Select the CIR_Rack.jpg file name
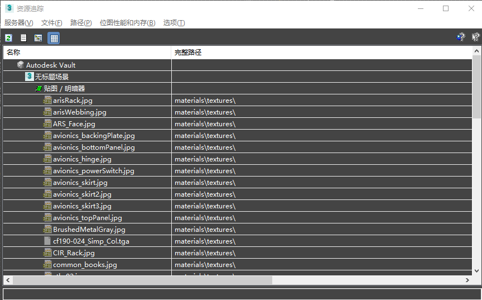This screenshot has height=300, width=482. click(x=74, y=253)
